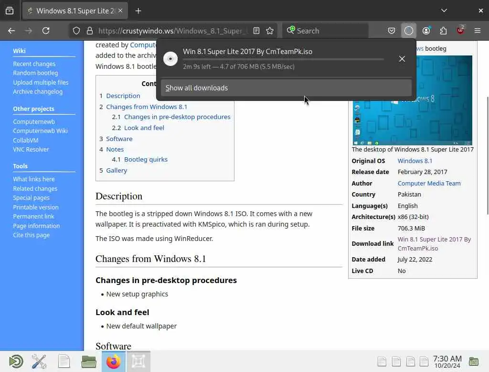
Task: Open the screenshot tool taskbar icon
Action: tap(138, 361)
